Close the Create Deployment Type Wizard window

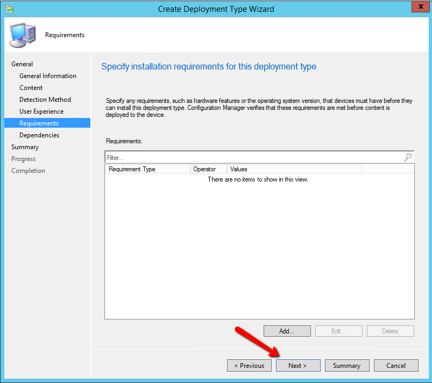pyautogui.click(x=419, y=8)
